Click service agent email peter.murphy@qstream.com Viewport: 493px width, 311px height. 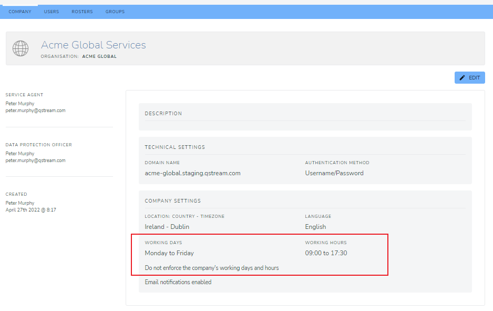[x=36, y=111]
